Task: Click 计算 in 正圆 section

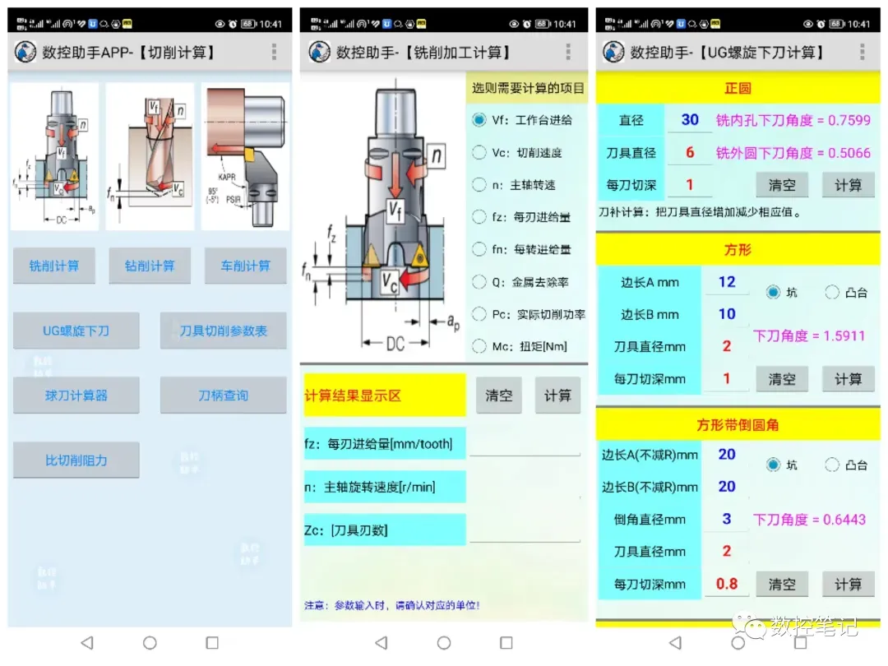Action: tap(849, 185)
